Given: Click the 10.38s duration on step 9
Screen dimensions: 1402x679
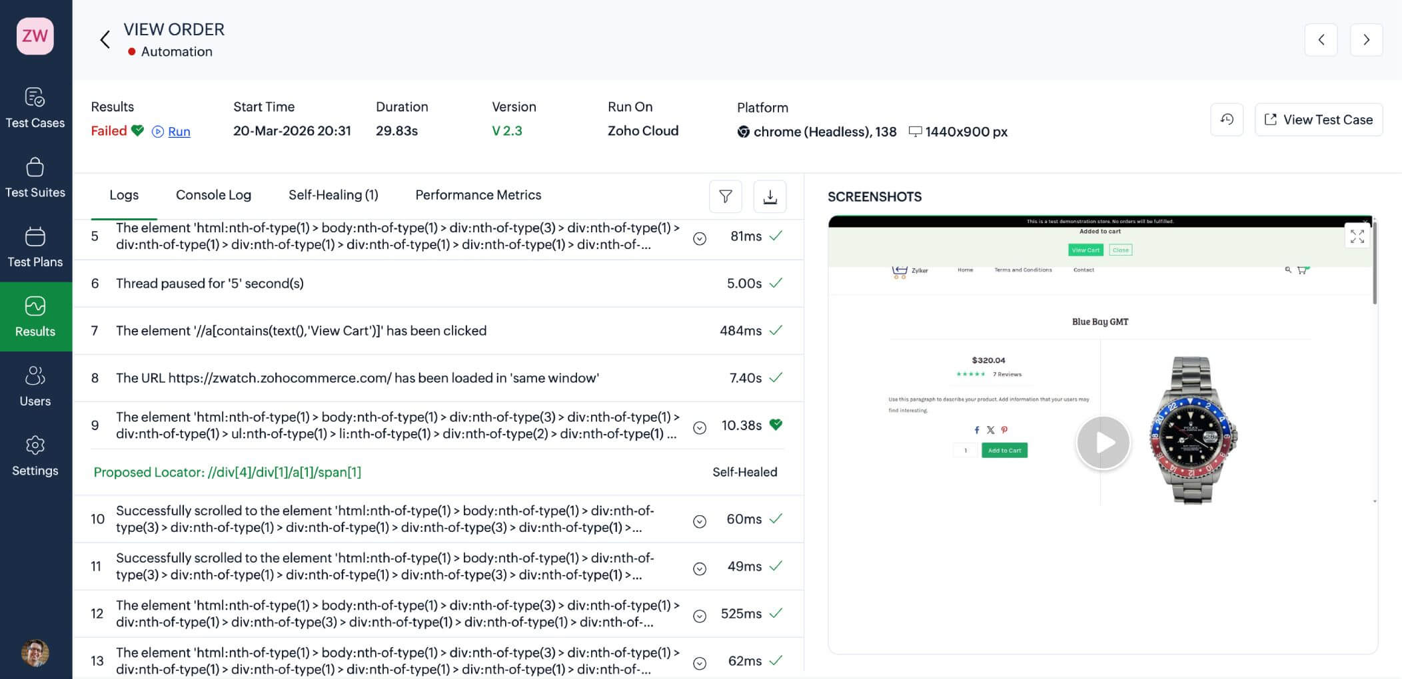Looking at the screenshot, I should pyautogui.click(x=741, y=425).
